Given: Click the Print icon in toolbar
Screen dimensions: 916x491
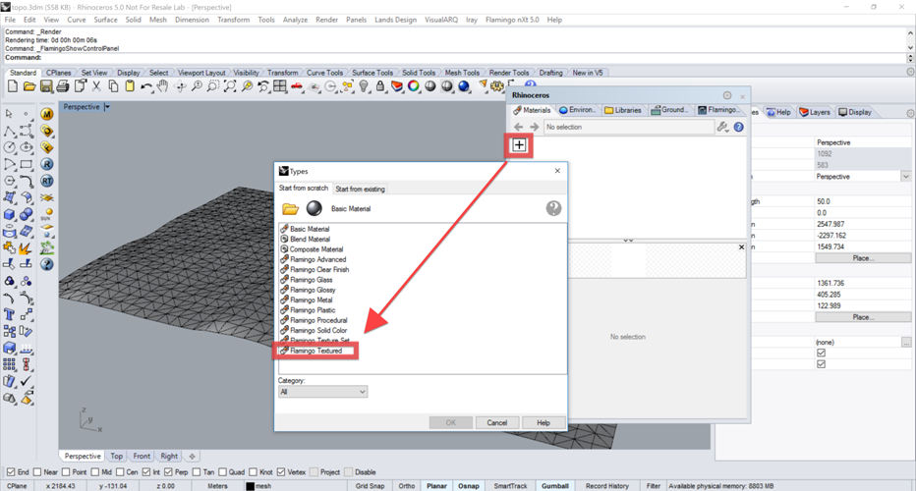Looking at the screenshot, I should 63,86.
